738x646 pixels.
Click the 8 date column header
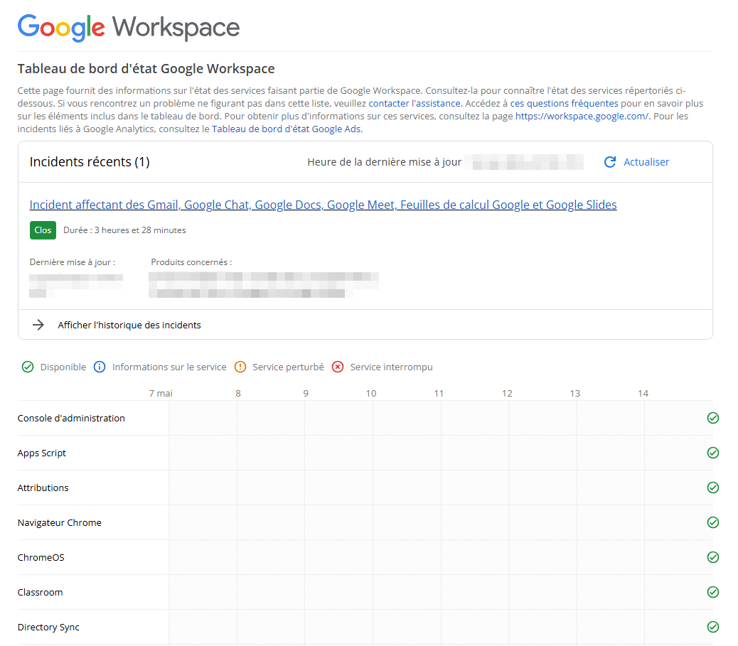[x=238, y=393]
